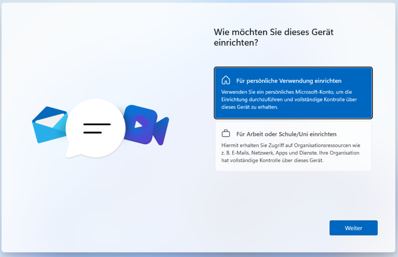Click the Weiter button
Image resolution: width=398 pixels, height=257 pixels.
[353, 228]
